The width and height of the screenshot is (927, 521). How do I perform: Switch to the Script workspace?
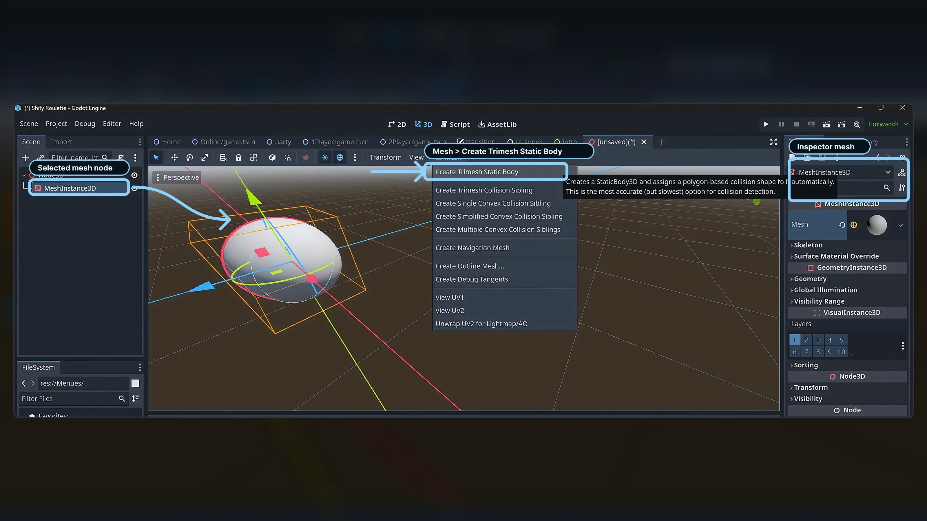(455, 124)
